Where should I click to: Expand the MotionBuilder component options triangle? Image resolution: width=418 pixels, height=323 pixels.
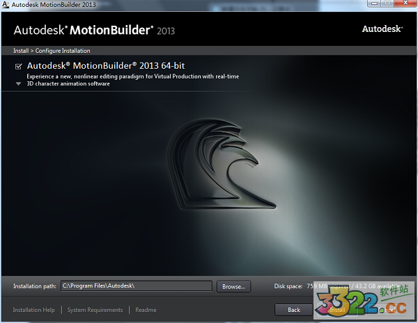point(18,84)
